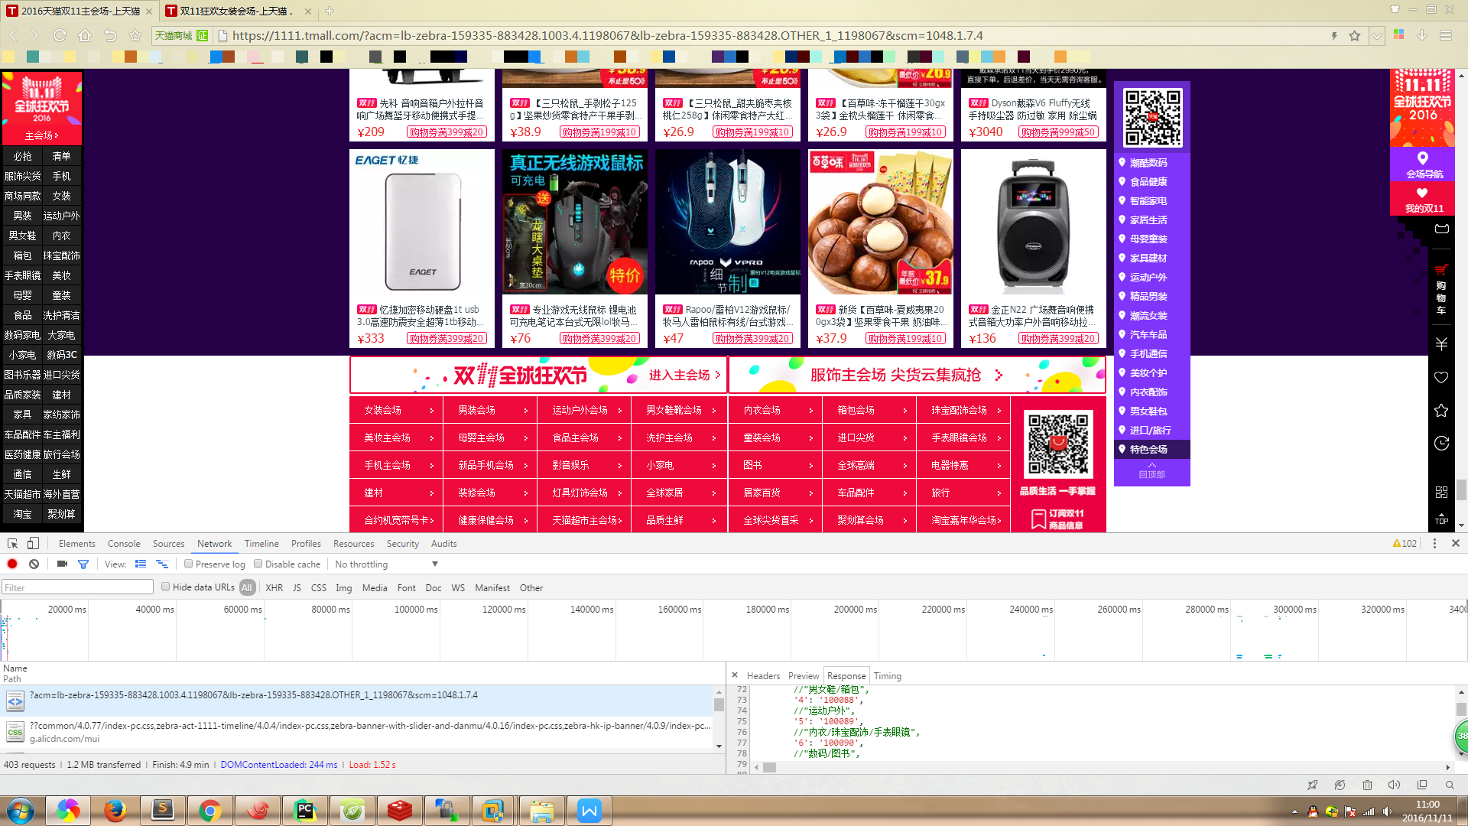
Task: Open the 图书 category link
Action: 752,466
